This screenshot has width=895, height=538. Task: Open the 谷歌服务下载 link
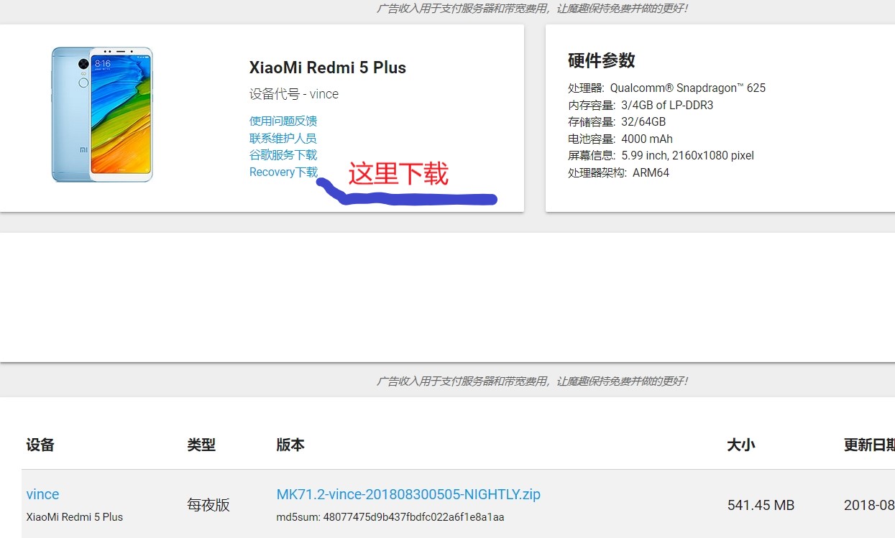click(x=283, y=154)
